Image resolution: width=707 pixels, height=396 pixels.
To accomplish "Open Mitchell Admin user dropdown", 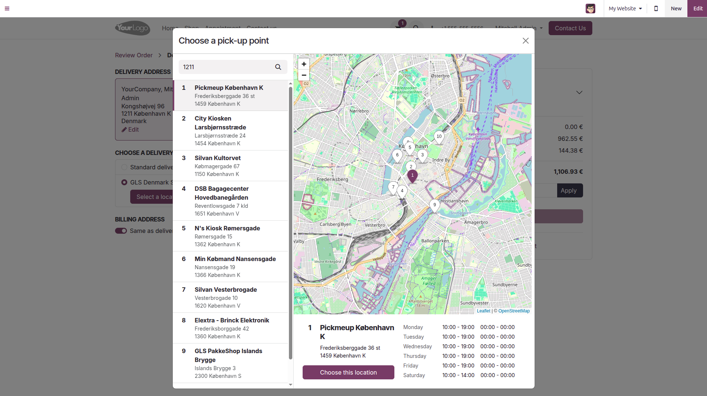I will (x=519, y=28).
